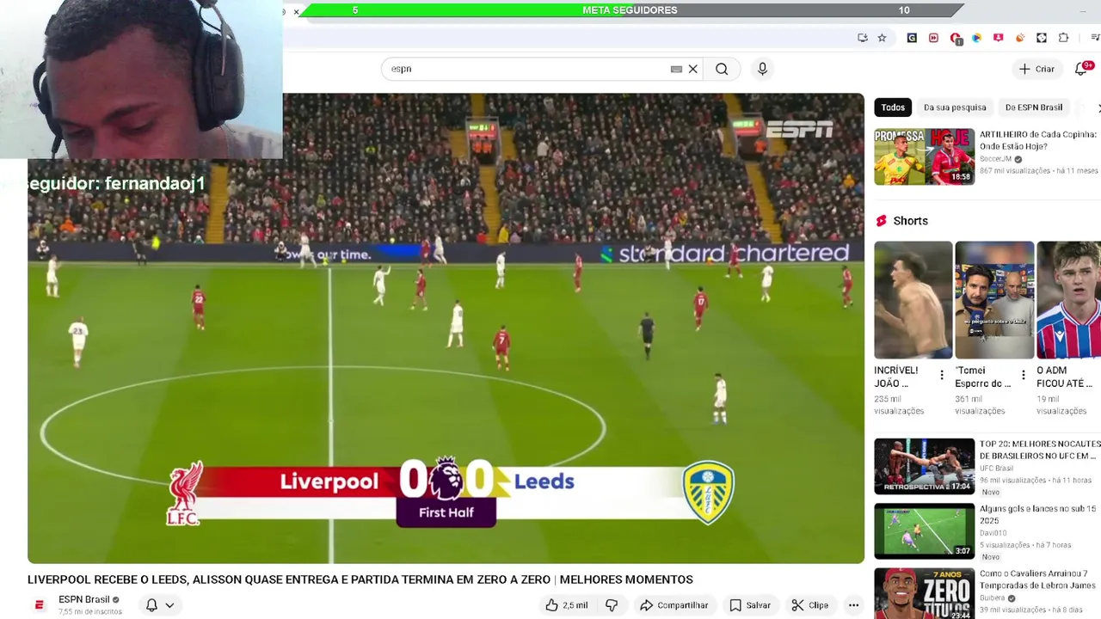Click the video title LIVERPOOL RECEBE O LEEDS

(x=360, y=579)
